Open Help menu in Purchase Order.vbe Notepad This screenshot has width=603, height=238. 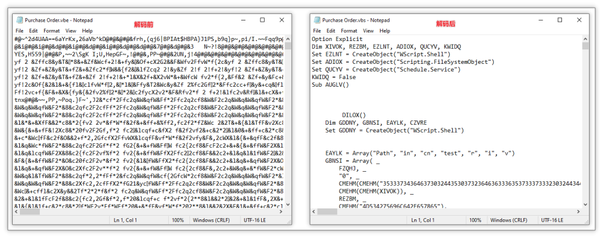[87, 31]
